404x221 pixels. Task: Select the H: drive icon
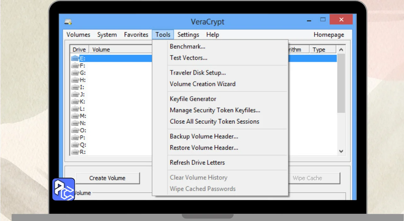pos(75,80)
